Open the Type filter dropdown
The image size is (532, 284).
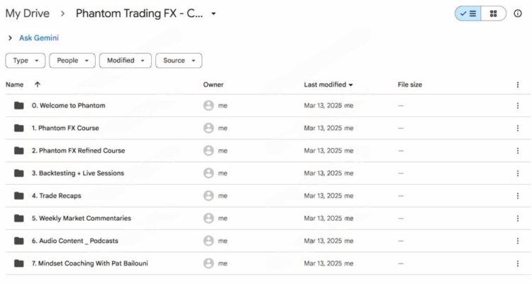click(25, 60)
